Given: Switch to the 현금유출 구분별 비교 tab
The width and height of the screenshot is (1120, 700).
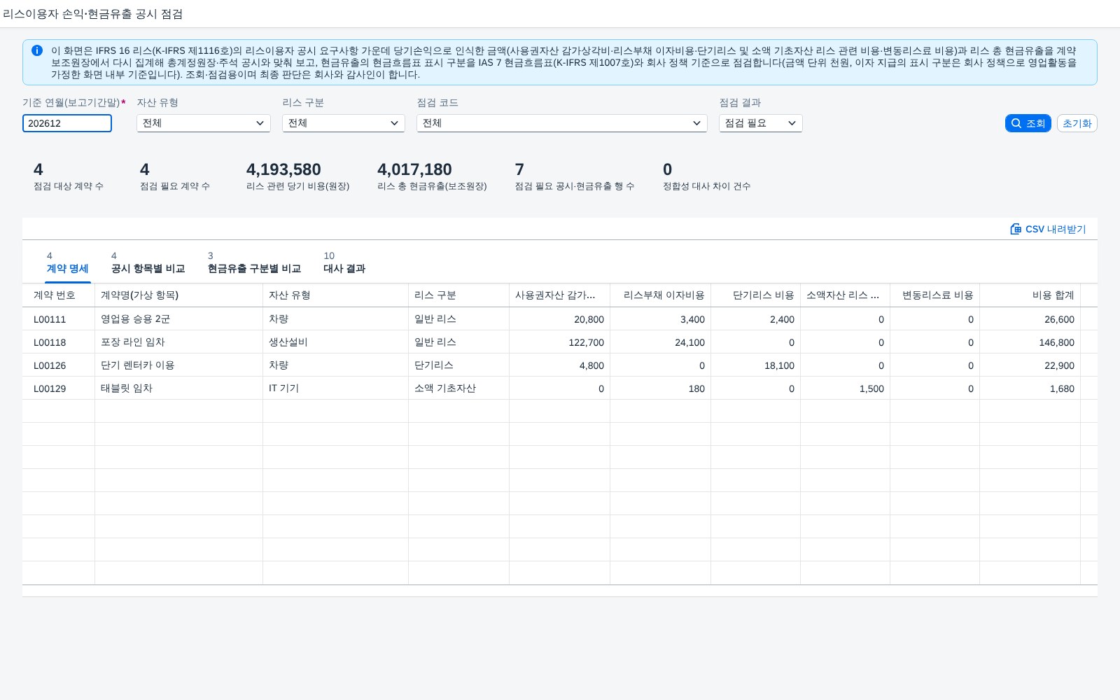Looking at the screenshot, I should coord(254,263).
